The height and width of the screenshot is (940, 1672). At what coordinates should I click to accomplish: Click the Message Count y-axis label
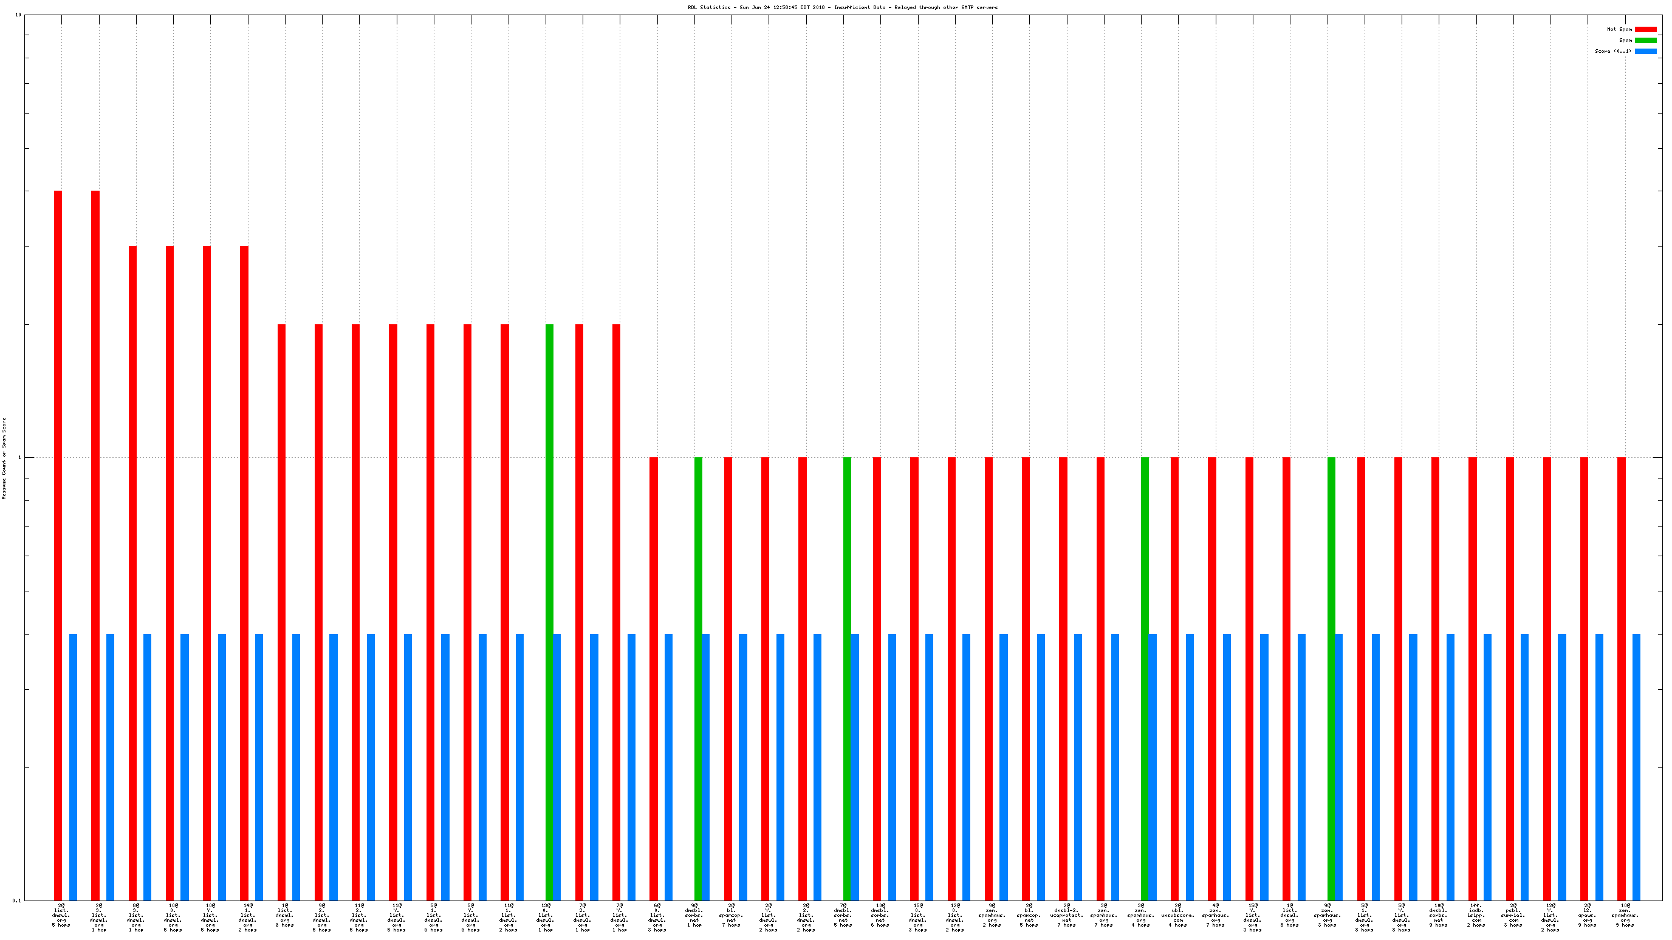tap(4, 458)
